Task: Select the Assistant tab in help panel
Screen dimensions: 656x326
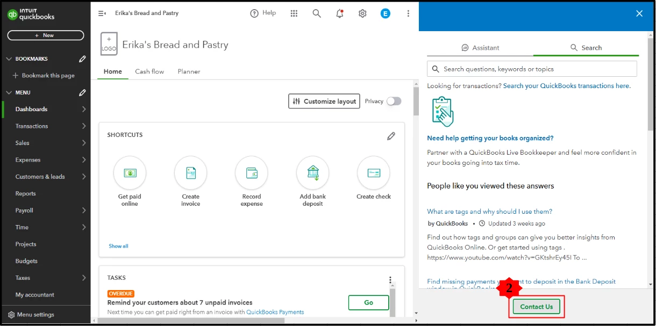Action: click(480, 48)
